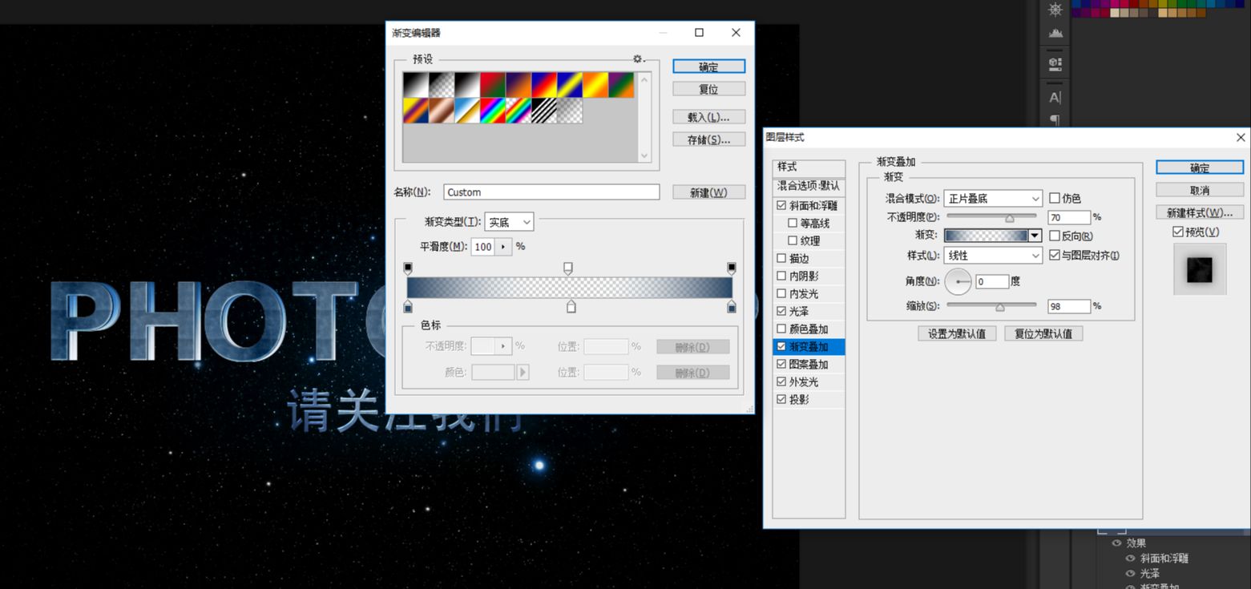Click Save (存储) gradients button
1251x589 pixels.
708,139
